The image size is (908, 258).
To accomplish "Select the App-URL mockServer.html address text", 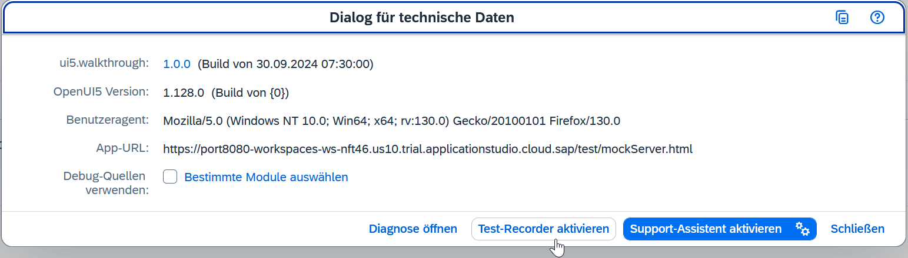I will coord(428,149).
